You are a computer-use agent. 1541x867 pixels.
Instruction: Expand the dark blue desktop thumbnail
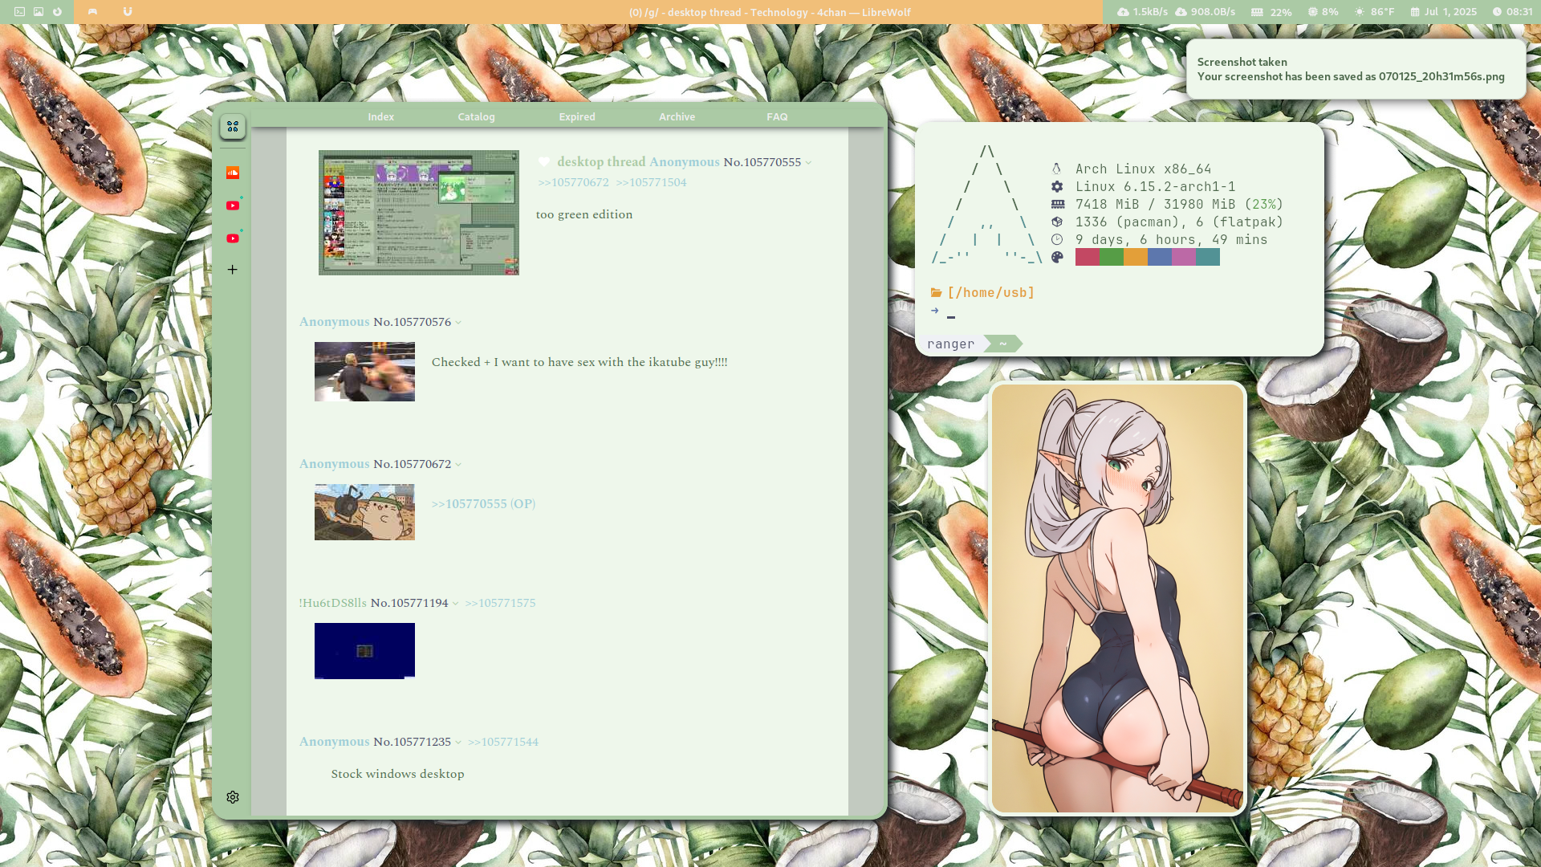point(364,651)
